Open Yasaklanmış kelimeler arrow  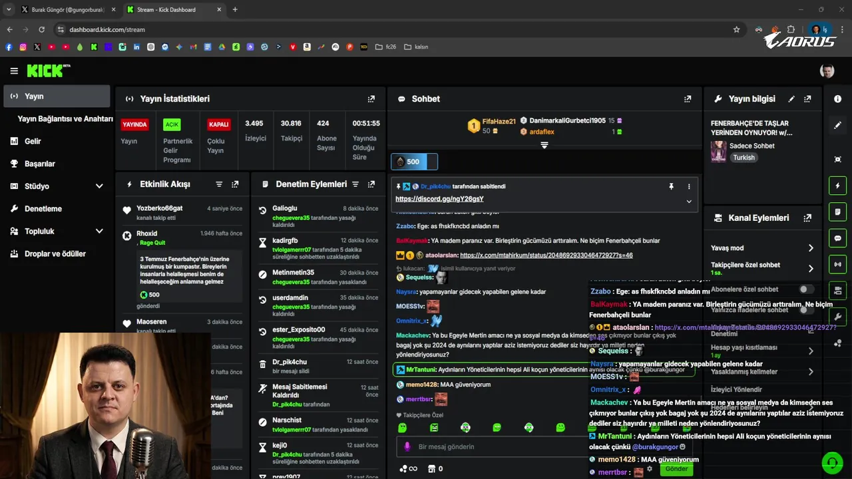coord(811,372)
